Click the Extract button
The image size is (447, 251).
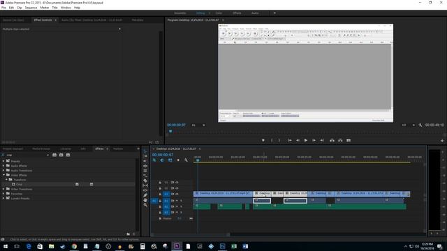[x=340, y=140]
